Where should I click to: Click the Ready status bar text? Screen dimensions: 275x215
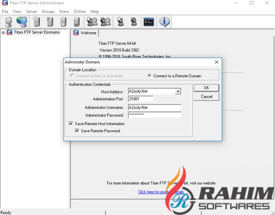point(6,213)
